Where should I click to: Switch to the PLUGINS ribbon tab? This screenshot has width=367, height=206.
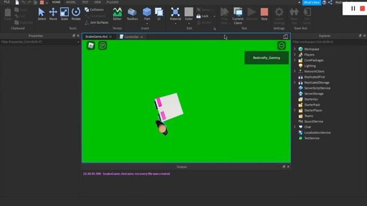click(x=112, y=2)
